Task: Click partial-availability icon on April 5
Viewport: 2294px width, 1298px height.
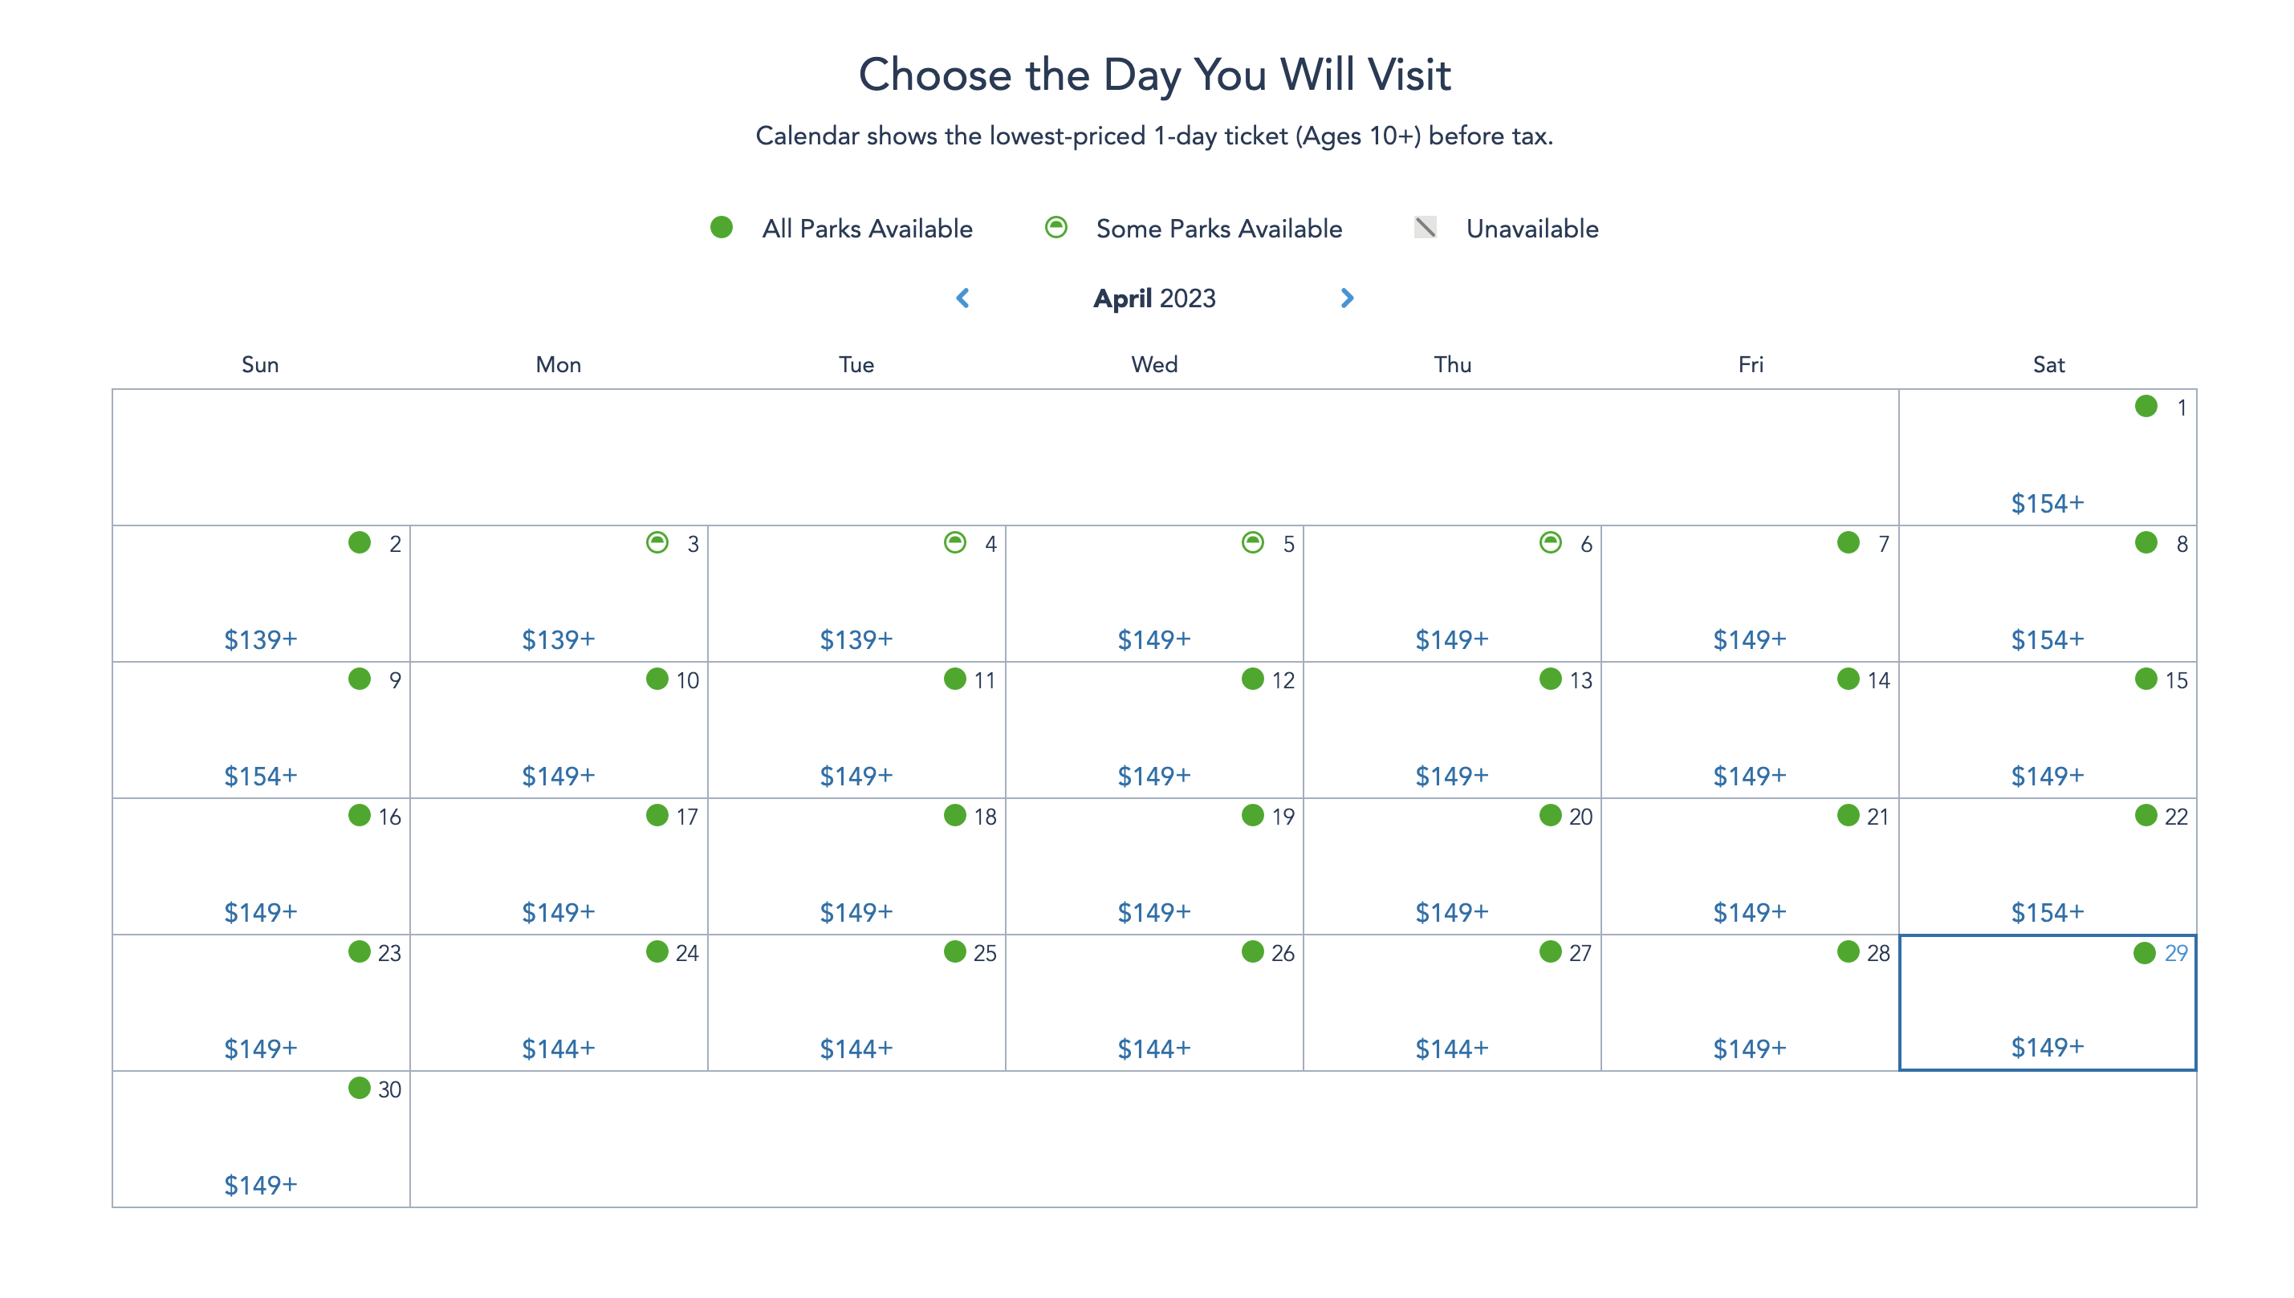Action: [1253, 543]
